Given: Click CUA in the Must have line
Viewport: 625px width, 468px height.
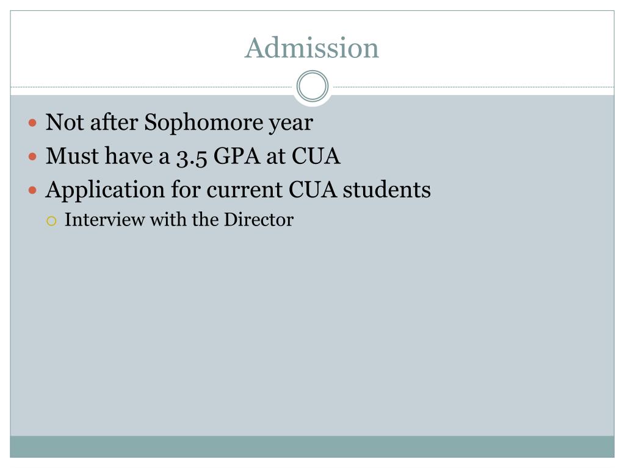Looking at the screenshot, I should [x=316, y=155].
